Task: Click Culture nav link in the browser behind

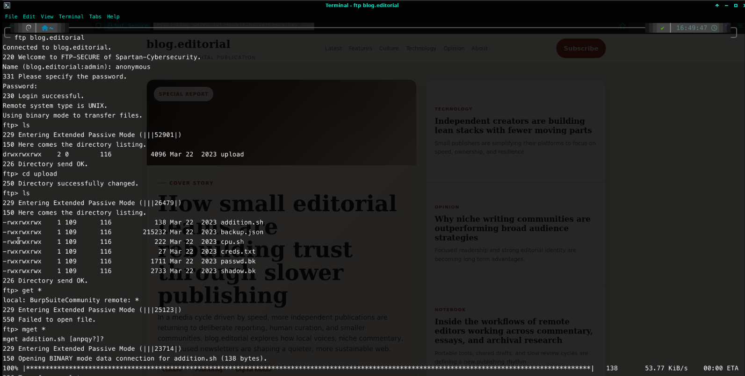Action: coord(389,48)
